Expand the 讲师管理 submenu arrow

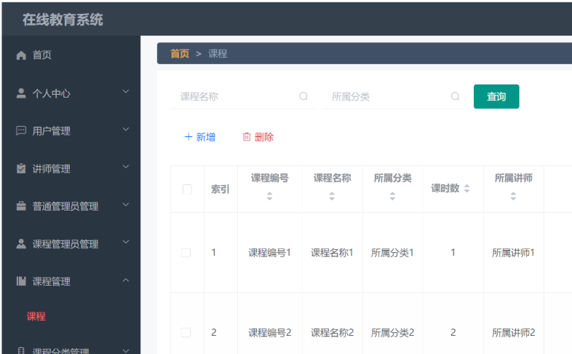click(x=126, y=168)
